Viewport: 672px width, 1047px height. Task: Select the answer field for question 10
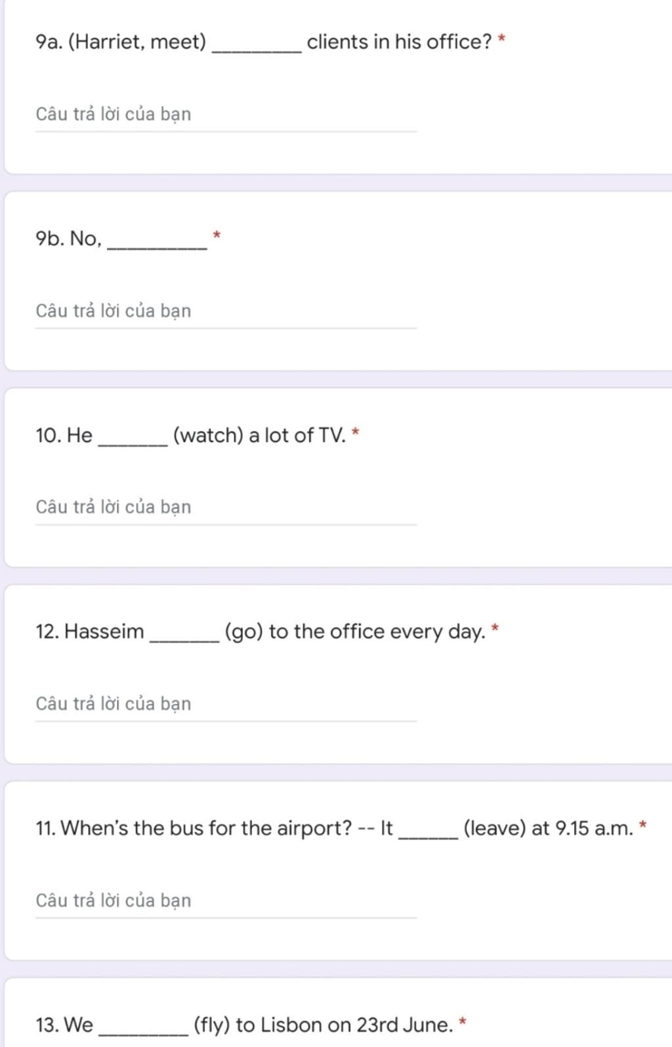tap(226, 508)
